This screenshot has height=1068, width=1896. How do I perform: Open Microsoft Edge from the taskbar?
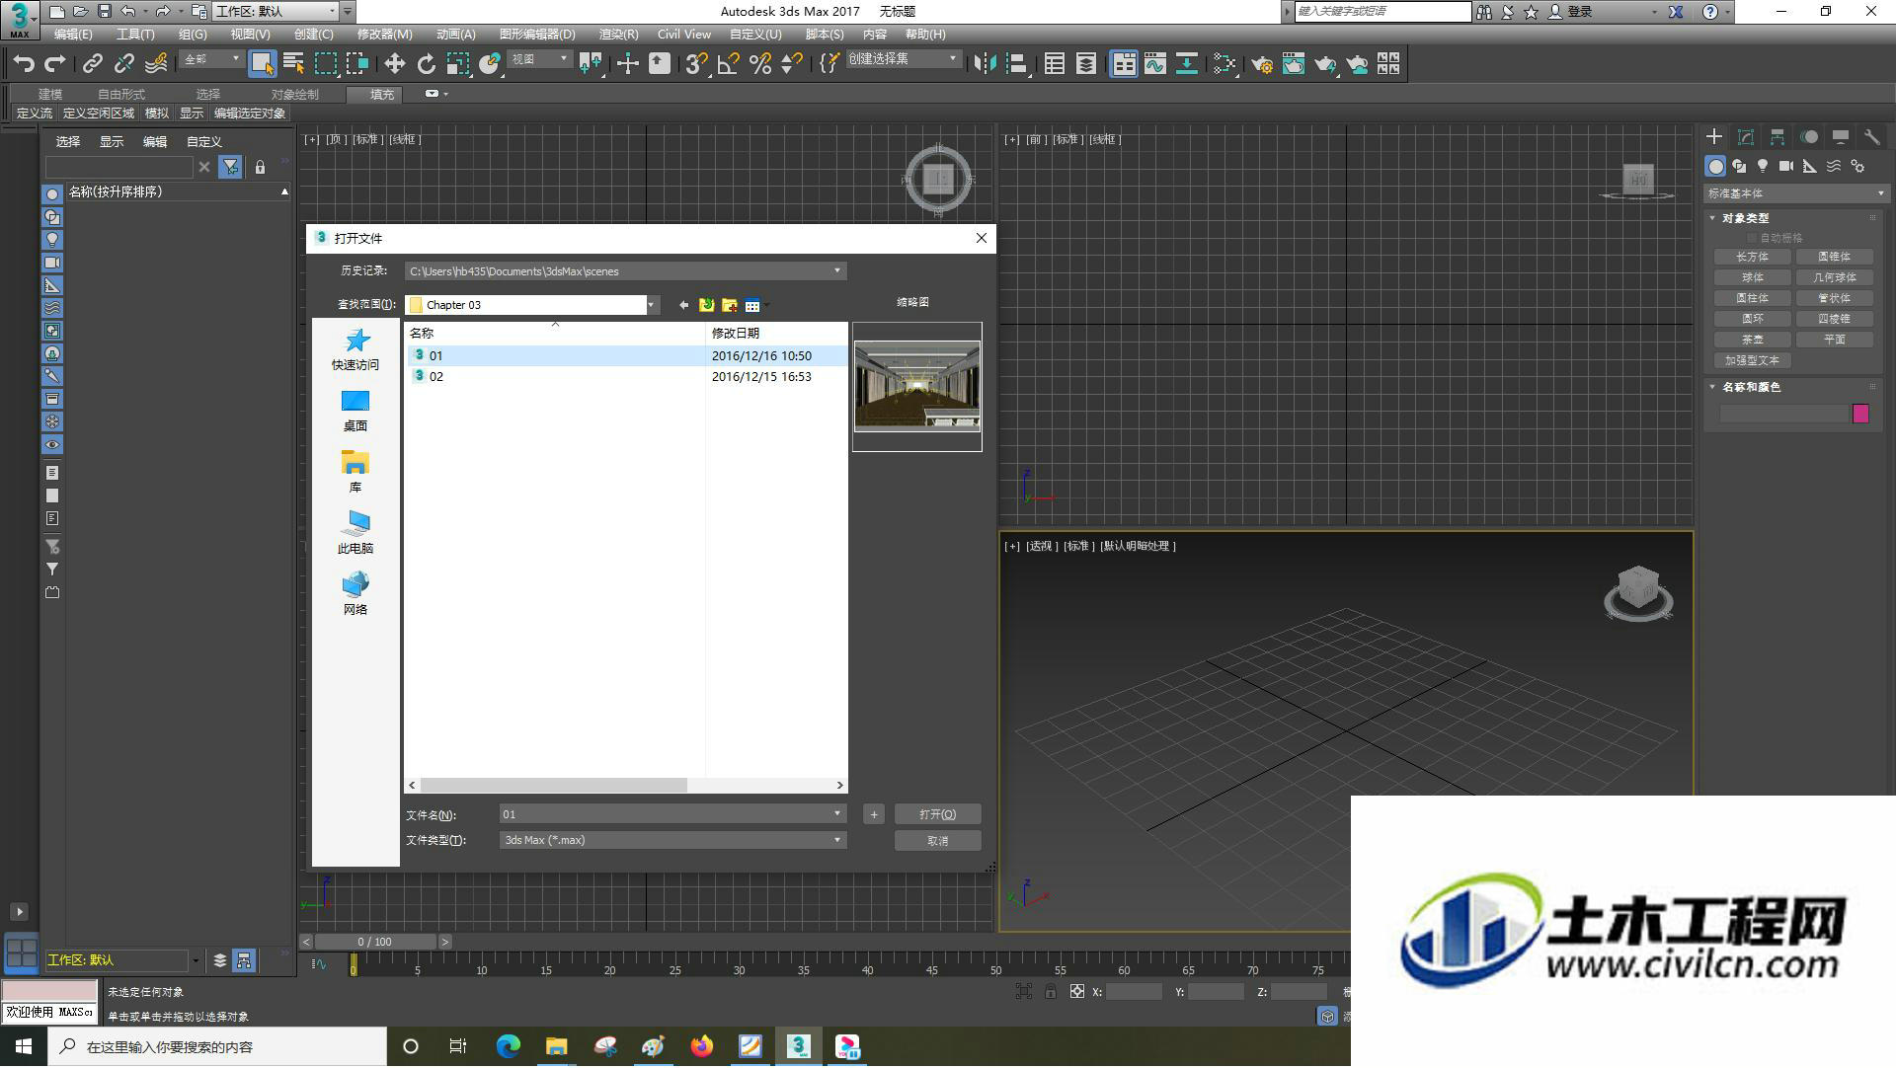pos(508,1047)
